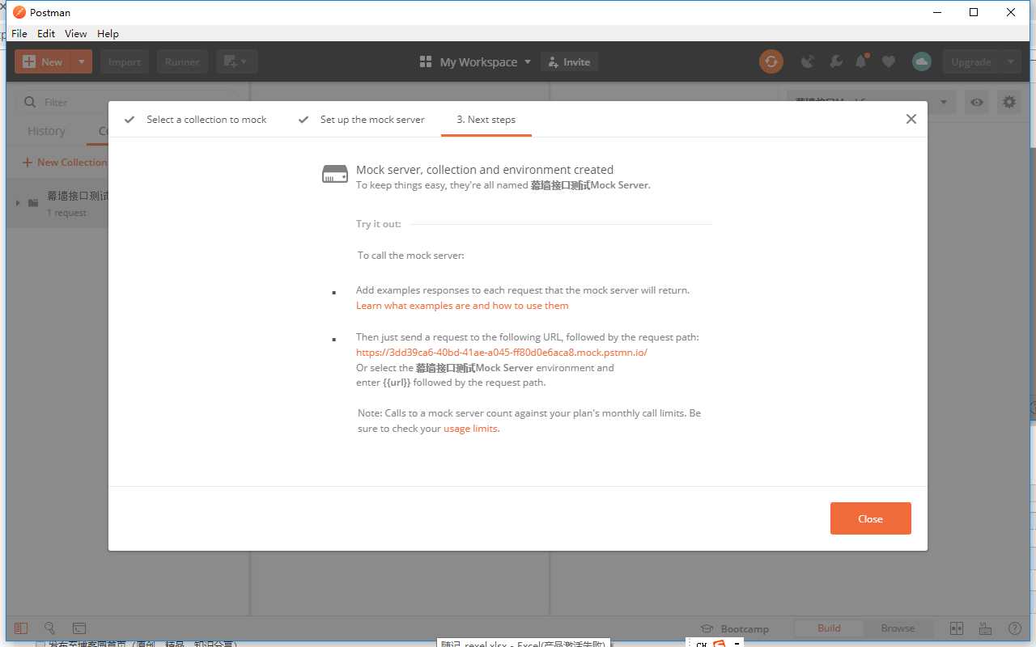
Task: Click New Collection link in sidebar
Action: tap(65, 163)
